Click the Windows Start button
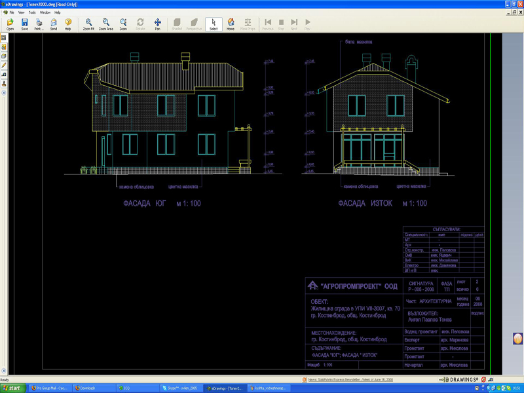This screenshot has width=524, height=393. [12, 388]
